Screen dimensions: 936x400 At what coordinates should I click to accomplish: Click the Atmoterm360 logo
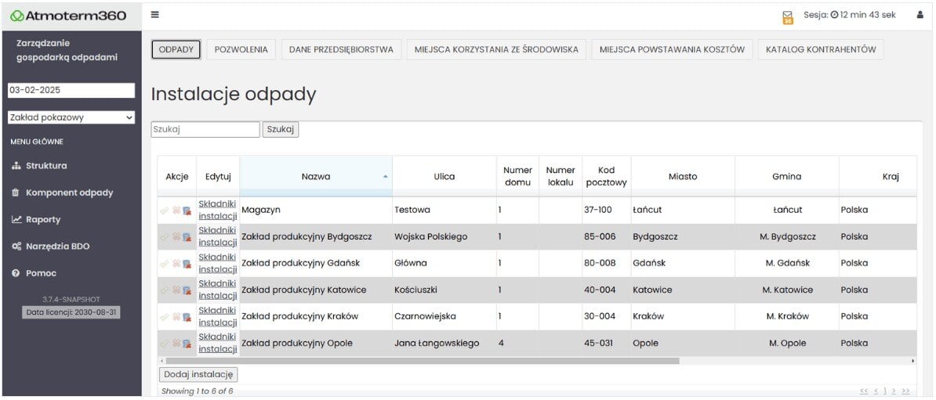[x=69, y=16]
